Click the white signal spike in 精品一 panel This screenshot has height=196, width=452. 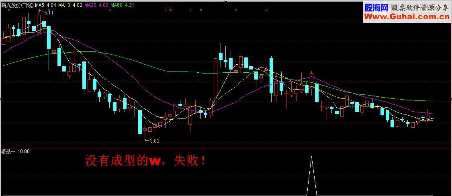(311, 176)
